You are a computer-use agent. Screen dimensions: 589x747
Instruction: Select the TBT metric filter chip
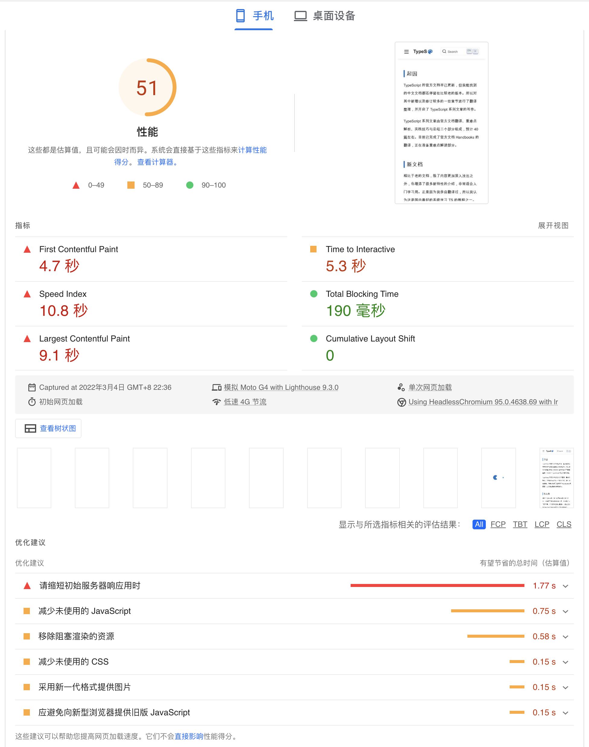(520, 524)
